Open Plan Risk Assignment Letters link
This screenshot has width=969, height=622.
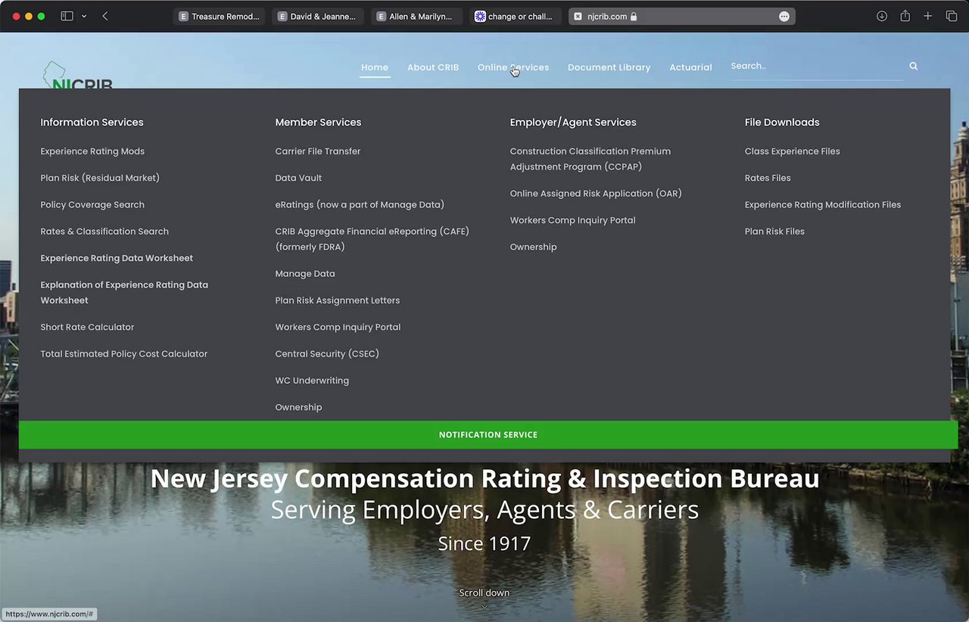[x=338, y=300]
